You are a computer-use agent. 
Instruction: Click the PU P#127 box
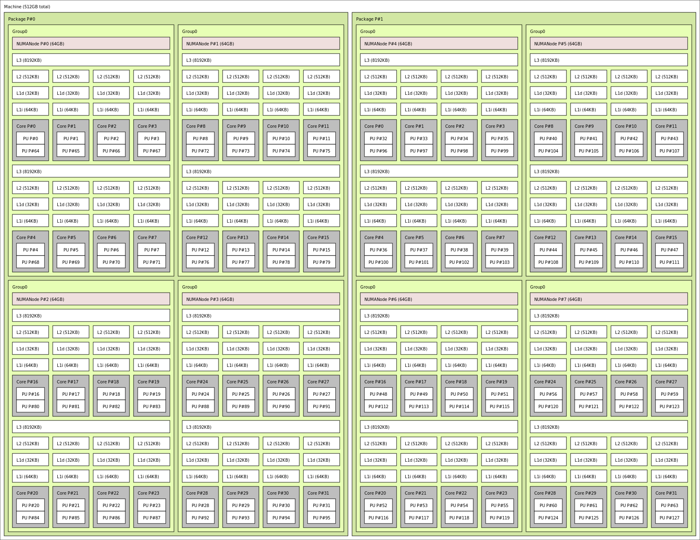(x=669, y=518)
